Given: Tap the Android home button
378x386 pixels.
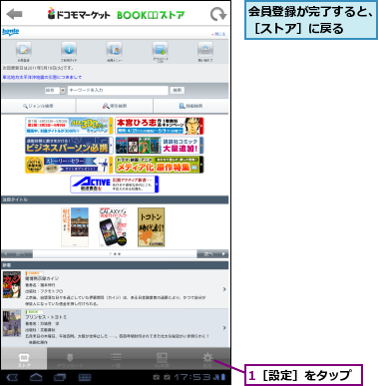Looking at the screenshot, I should 36,377.
